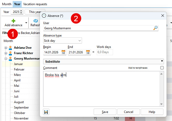The width and height of the screenshot is (172, 121).
Task: Click the green plus Add absence icon
Action: tap(13, 20)
